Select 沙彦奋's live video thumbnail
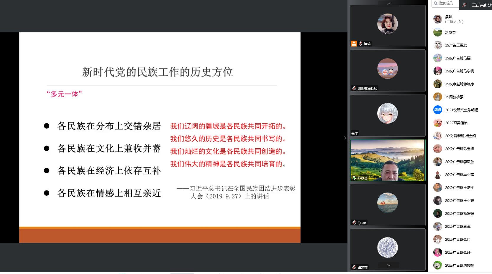This screenshot has height=274, width=492. [388, 160]
